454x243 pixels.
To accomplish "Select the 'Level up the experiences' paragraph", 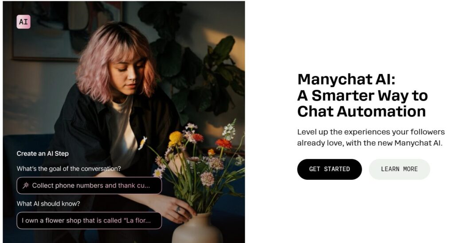I will click(x=371, y=137).
